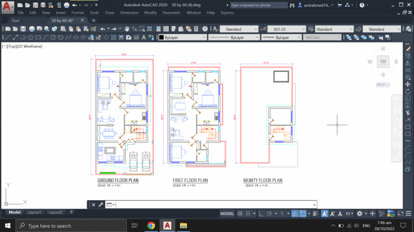Toggle Polar Tracking in status bar
The image size is (414, 232).
click(x=269, y=213)
